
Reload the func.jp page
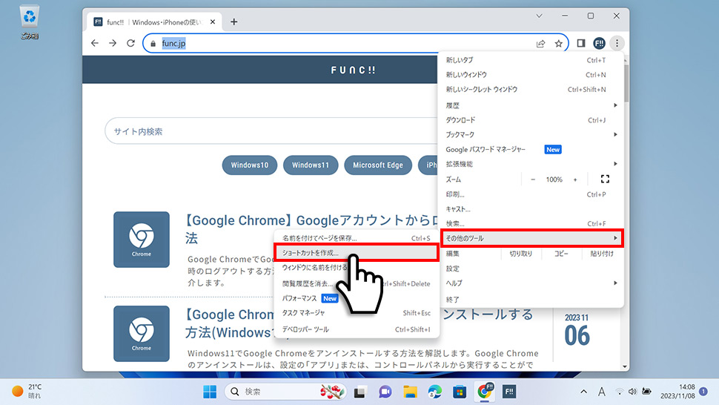click(x=130, y=43)
